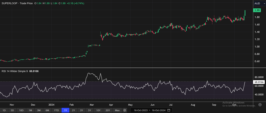The height and width of the screenshot is (113, 266).
Task: Select the 5D time range
Action: click(x=12, y=110)
